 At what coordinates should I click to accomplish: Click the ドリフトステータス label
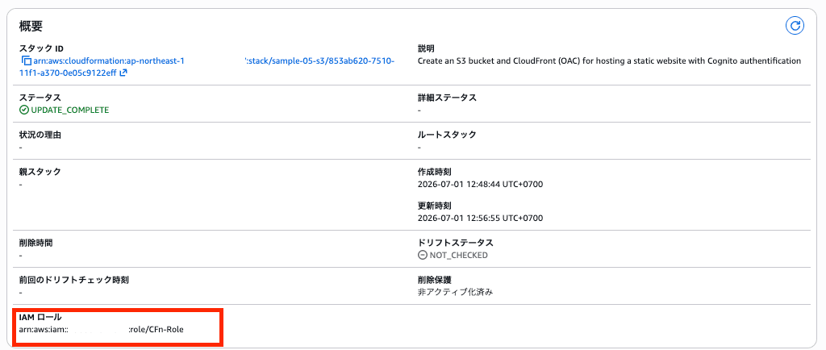click(x=455, y=244)
